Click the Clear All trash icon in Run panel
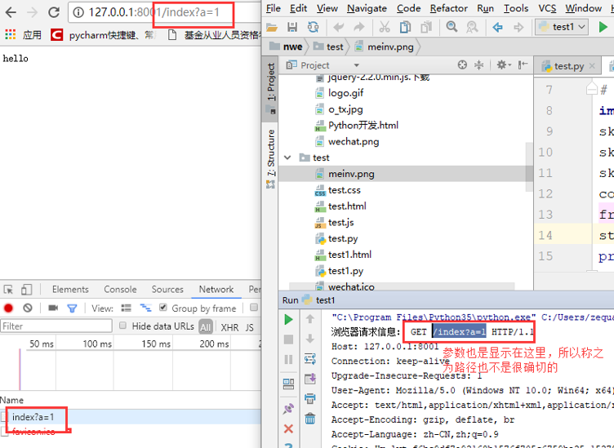 pyautogui.click(x=310, y=419)
